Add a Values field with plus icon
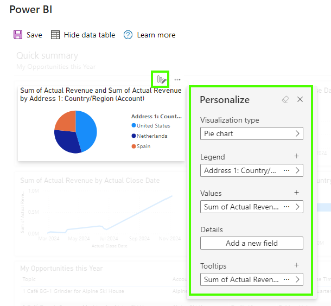This screenshot has width=331, height=306. [297, 193]
